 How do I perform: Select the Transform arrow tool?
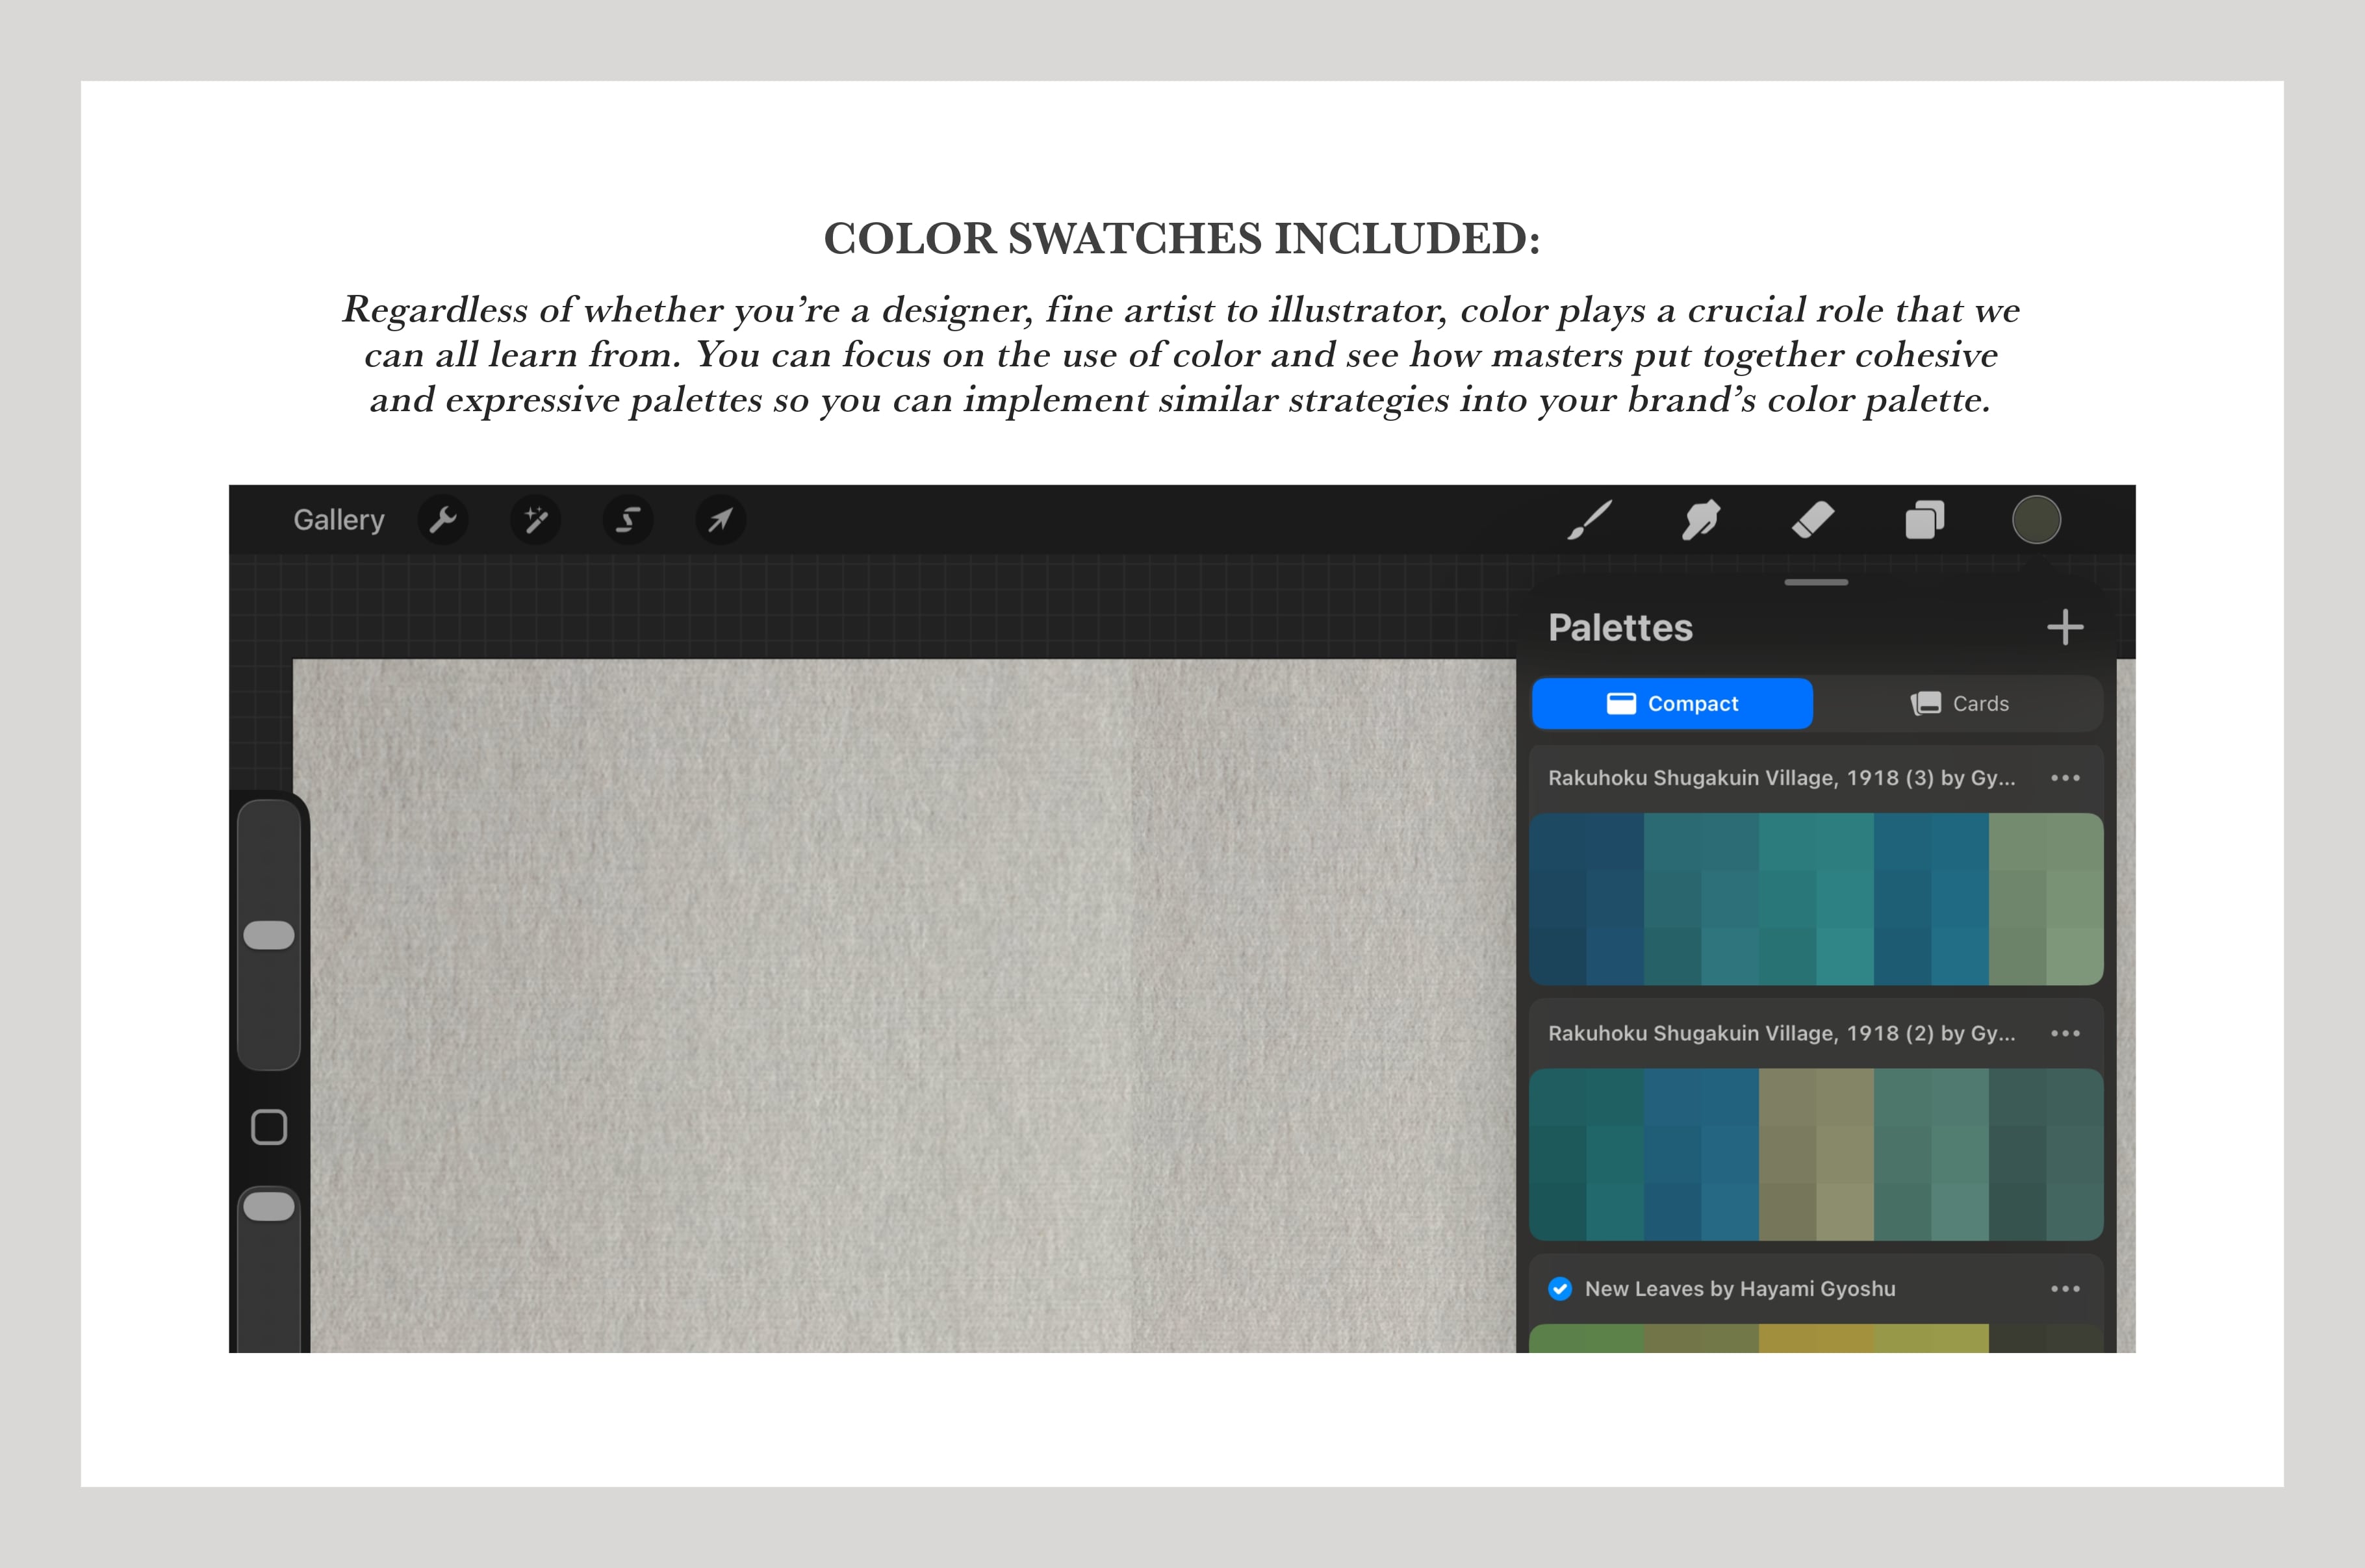(720, 520)
